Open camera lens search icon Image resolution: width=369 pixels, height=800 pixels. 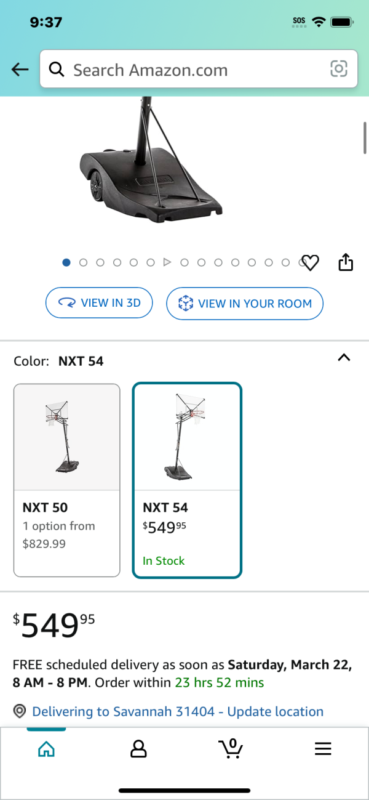pyautogui.click(x=339, y=69)
